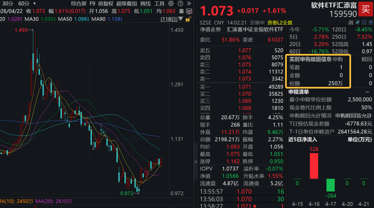Open the 前复权 price adjustment selector
This screenshot has height=208, width=374.
[106, 3]
